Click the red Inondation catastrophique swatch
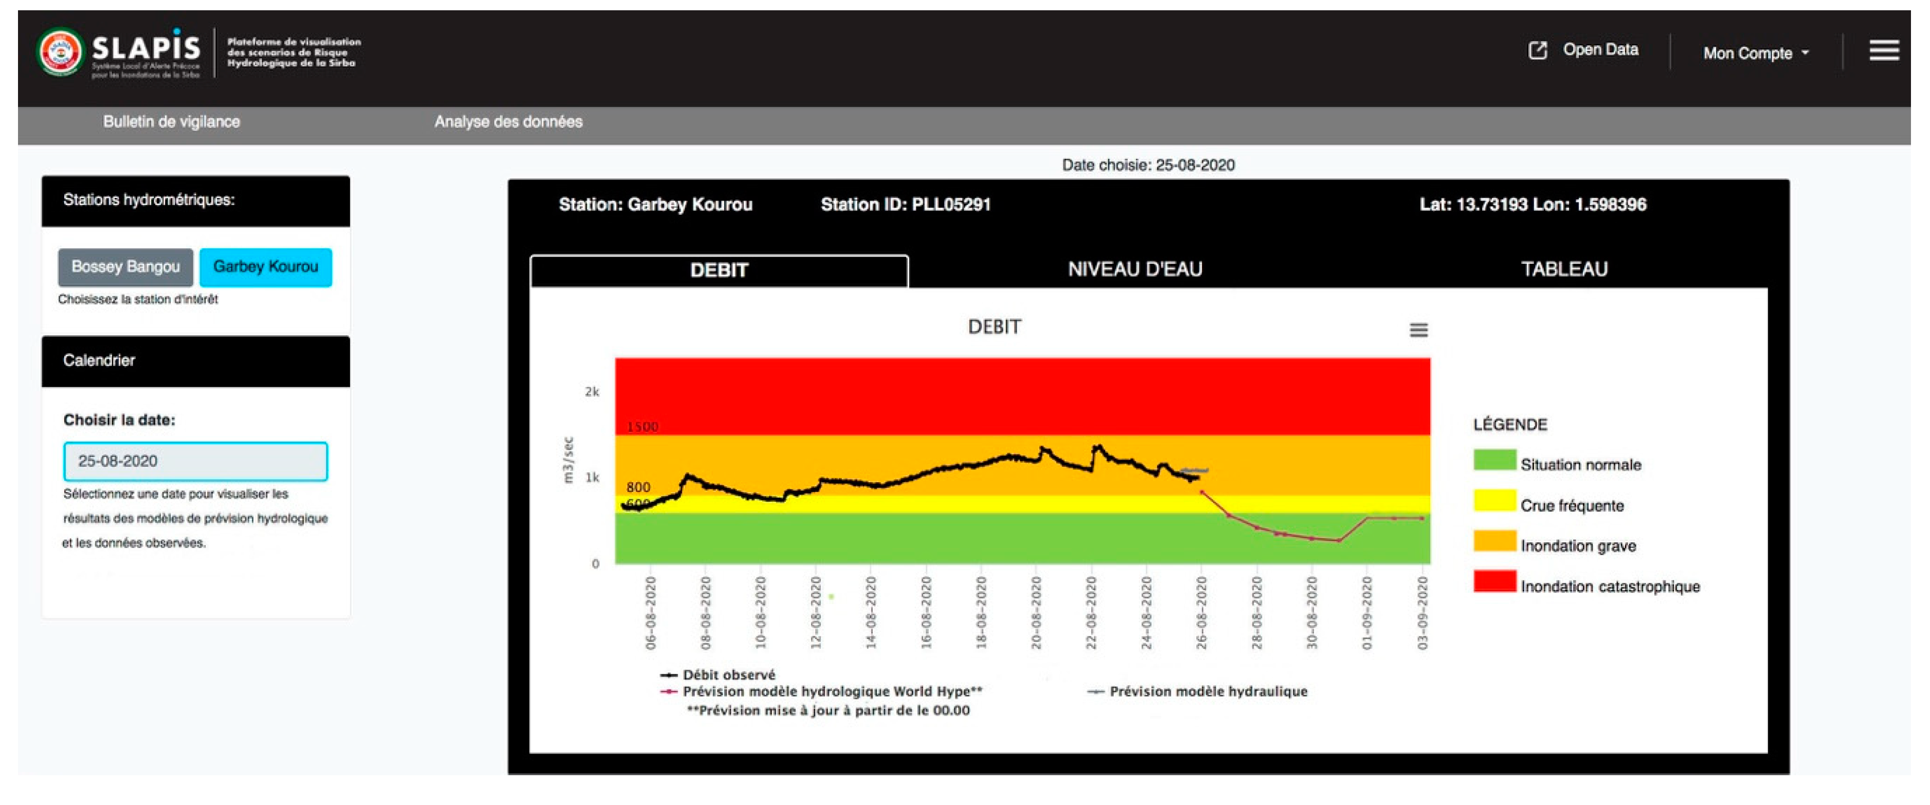The height and width of the screenshot is (805, 1930). tap(1495, 581)
